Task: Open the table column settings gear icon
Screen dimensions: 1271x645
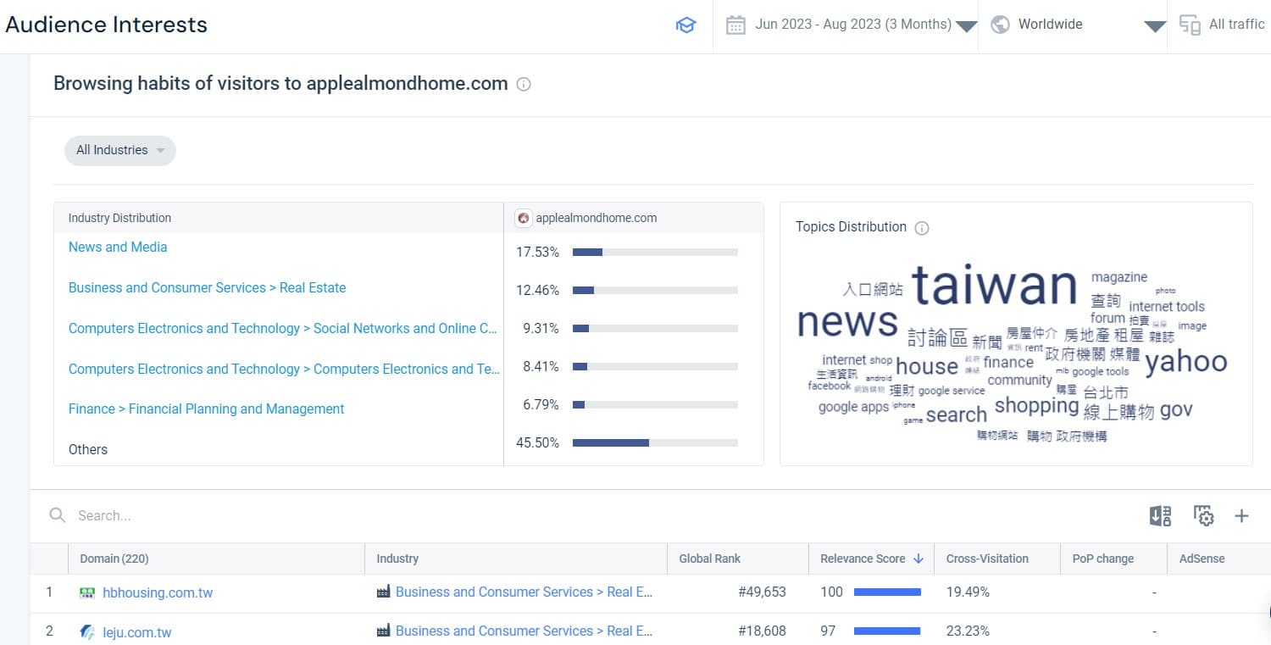Action: (1203, 515)
